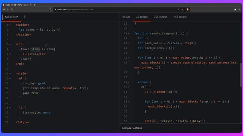Fold the ul CSS rule at line 12
Screen dimensions: 243x136
coord(10,79)
